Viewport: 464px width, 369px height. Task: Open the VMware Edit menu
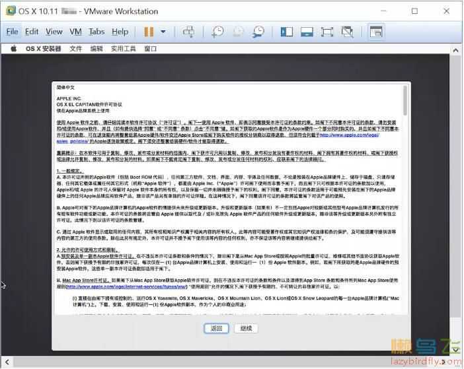click(x=32, y=32)
